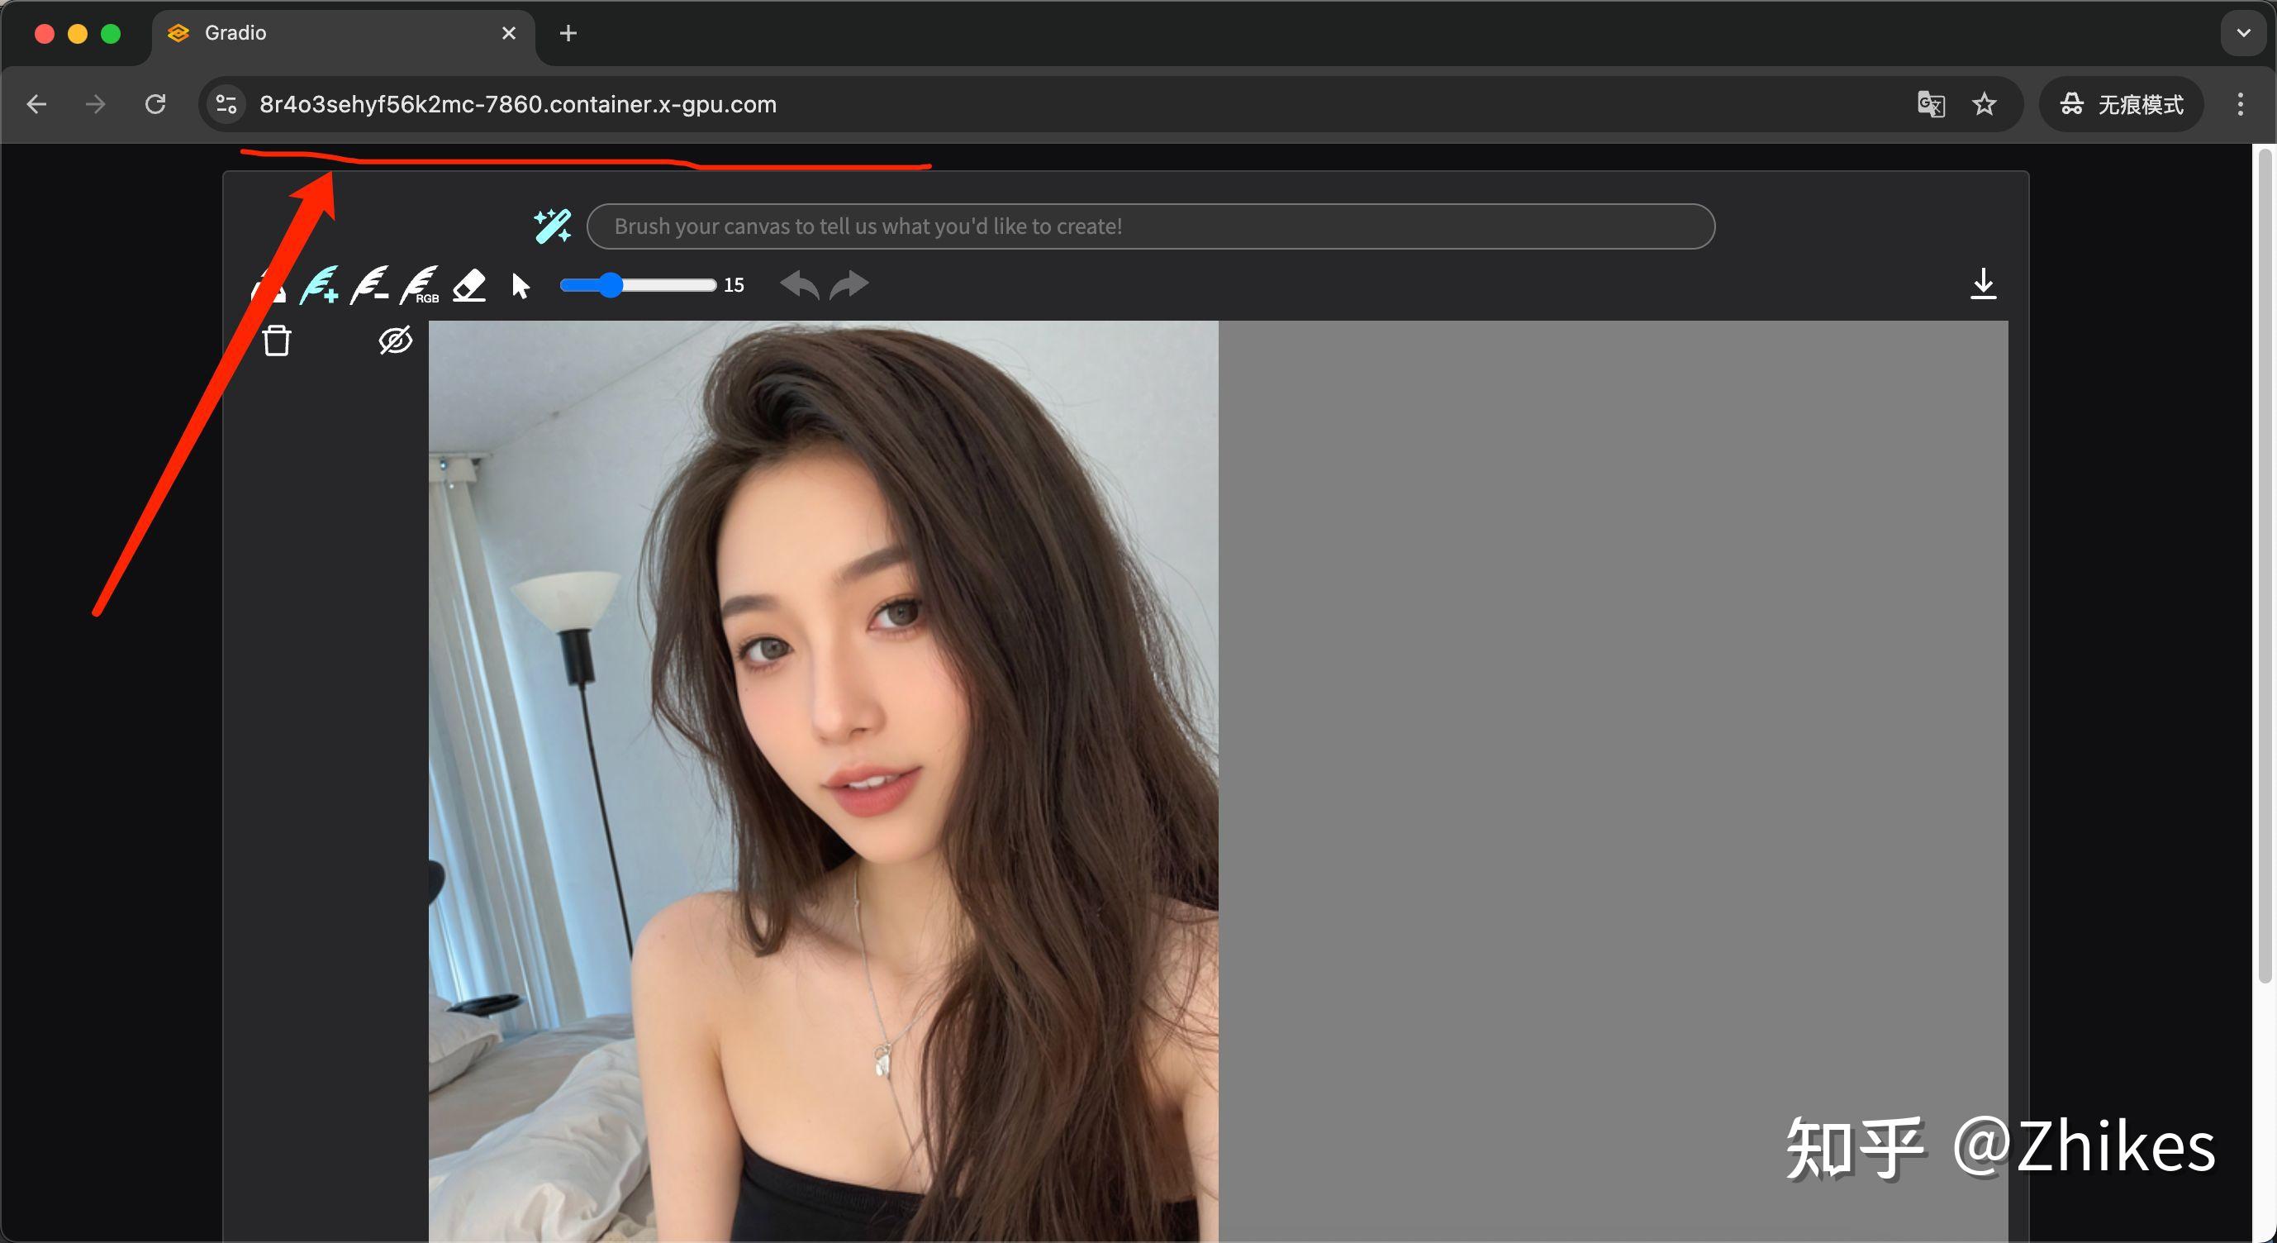Focus the 'Brush your canvas' prompt field

(1151, 226)
